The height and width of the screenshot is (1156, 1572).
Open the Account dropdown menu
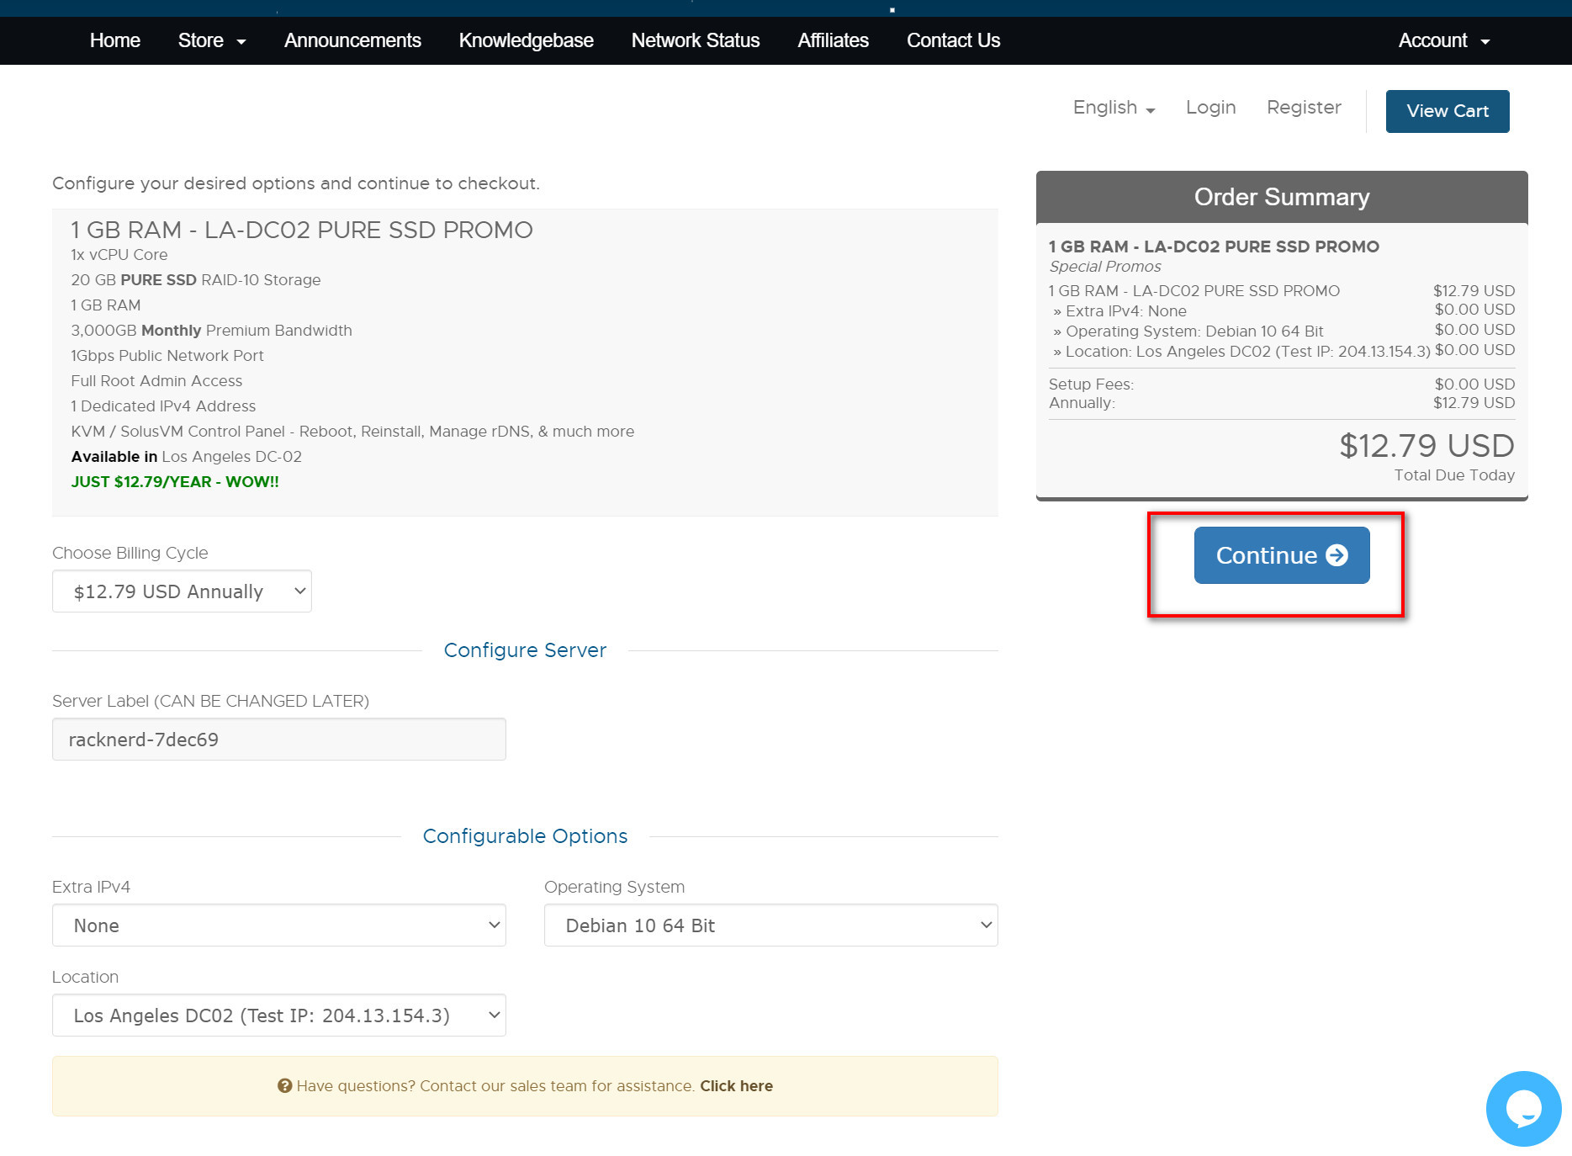(x=1443, y=40)
